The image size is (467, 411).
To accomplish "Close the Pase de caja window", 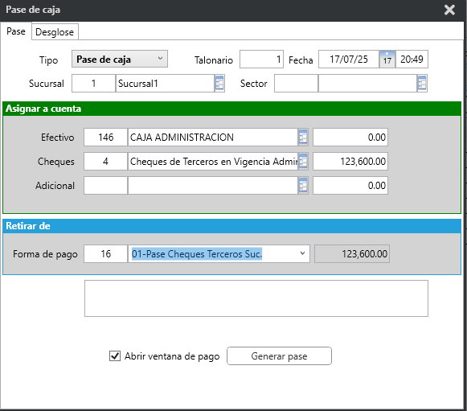I will (449, 10).
